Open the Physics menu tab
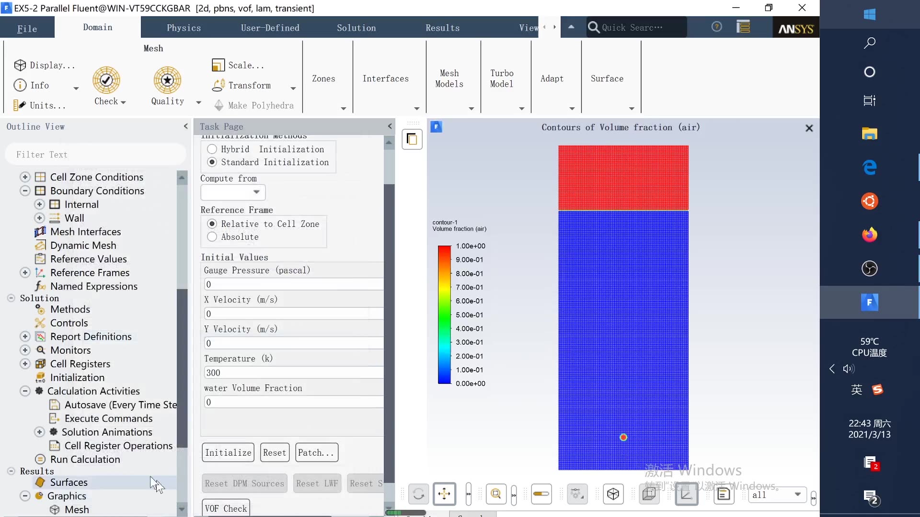 coord(184,27)
